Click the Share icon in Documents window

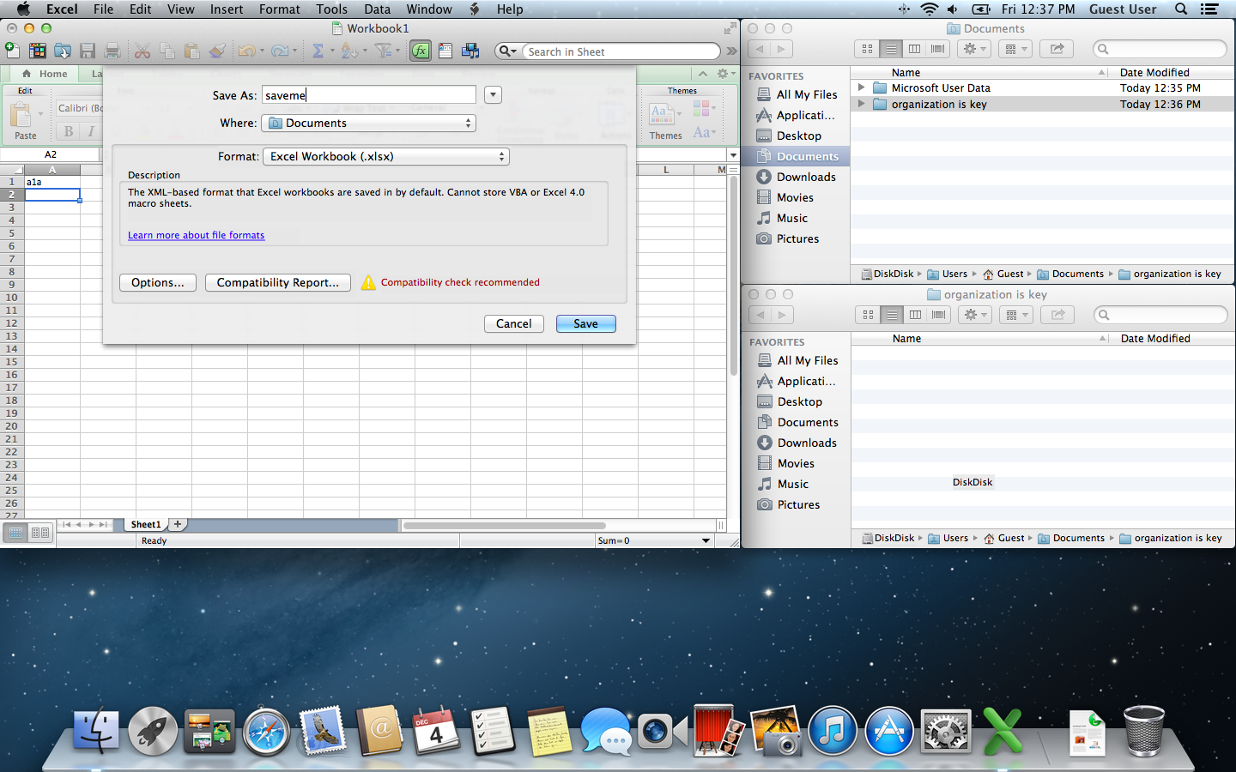1057,49
